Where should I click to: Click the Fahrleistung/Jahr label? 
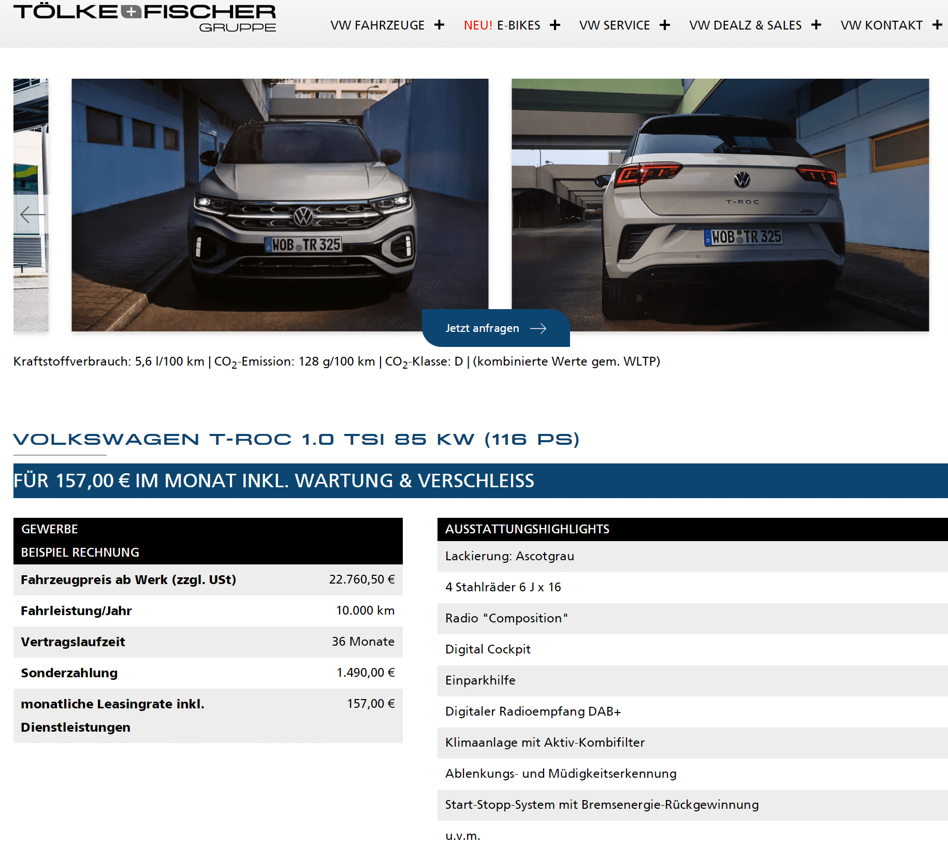[76, 611]
